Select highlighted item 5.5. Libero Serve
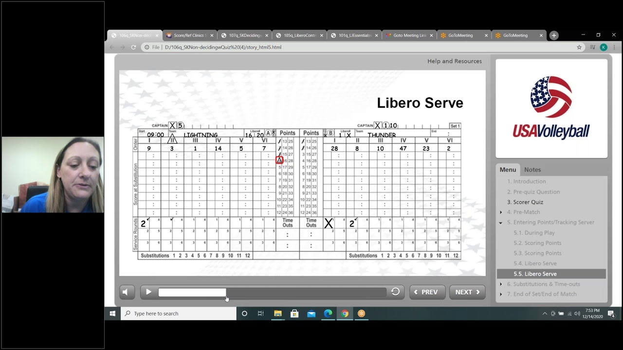Viewport: 623px width, 350px height. point(551,274)
